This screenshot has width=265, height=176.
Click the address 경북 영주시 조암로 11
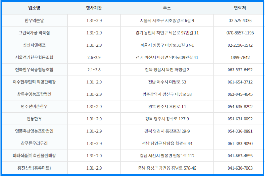pos(167,107)
